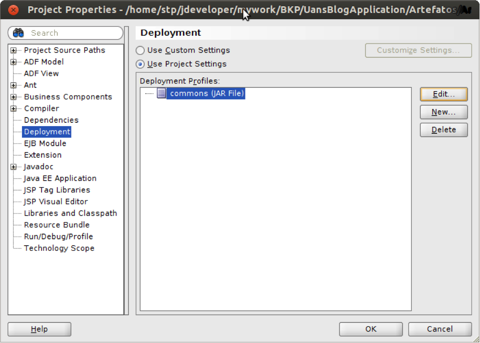Image resolution: width=480 pixels, height=343 pixels.
Task: Open the EJB Module category
Action: point(45,143)
